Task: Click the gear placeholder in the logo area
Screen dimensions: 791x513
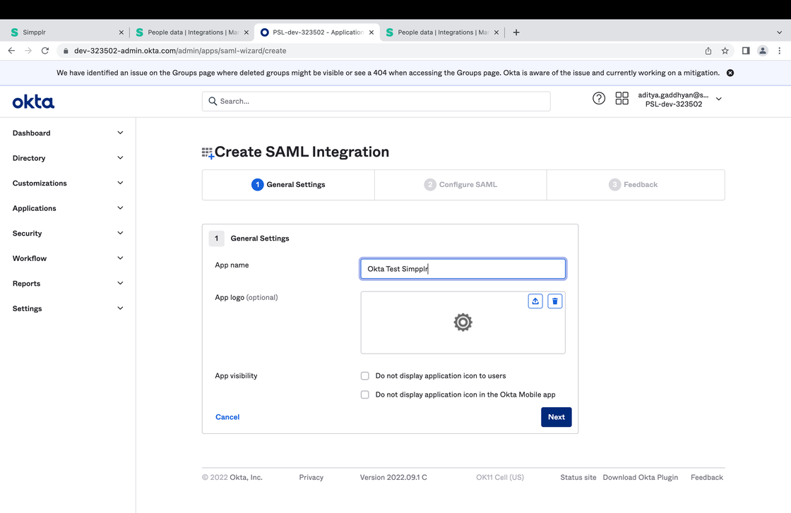Action: 463,322
